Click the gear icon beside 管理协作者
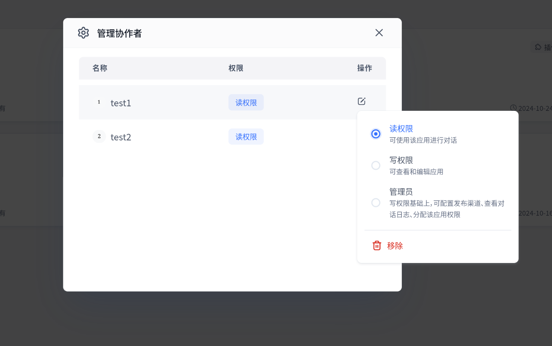Image resolution: width=552 pixels, height=346 pixels. (x=83, y=33)
